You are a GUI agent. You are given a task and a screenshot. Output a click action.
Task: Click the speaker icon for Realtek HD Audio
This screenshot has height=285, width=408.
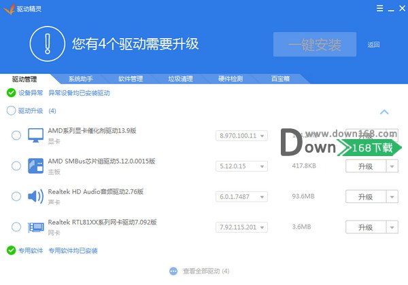tap(35, 196)
